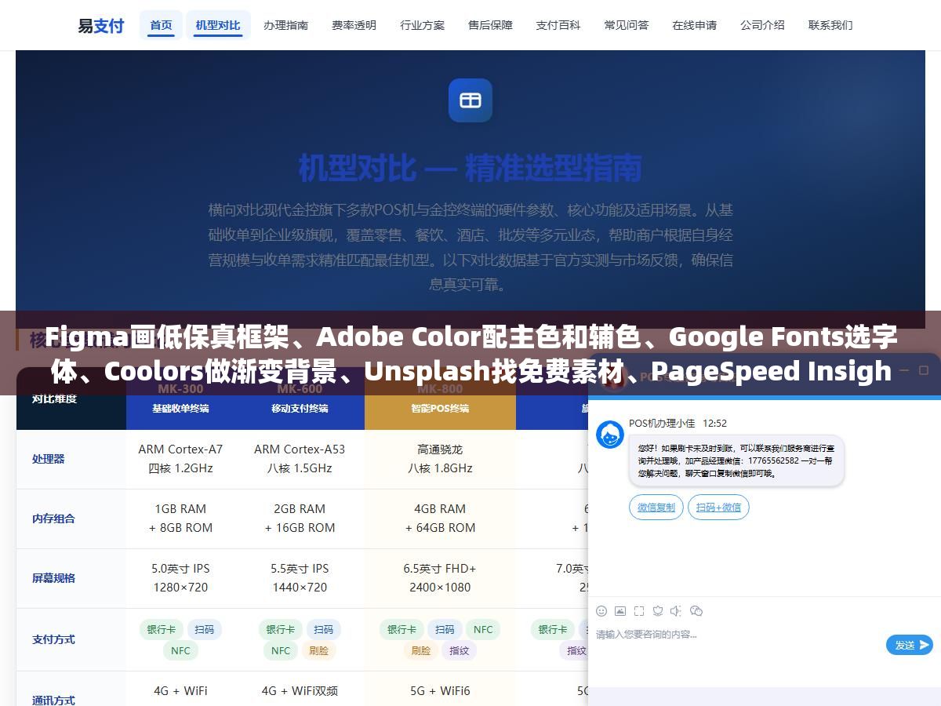
Task: Open the 公司介绍 nav link
Action: pyautogui.click(x=762, y=25)
